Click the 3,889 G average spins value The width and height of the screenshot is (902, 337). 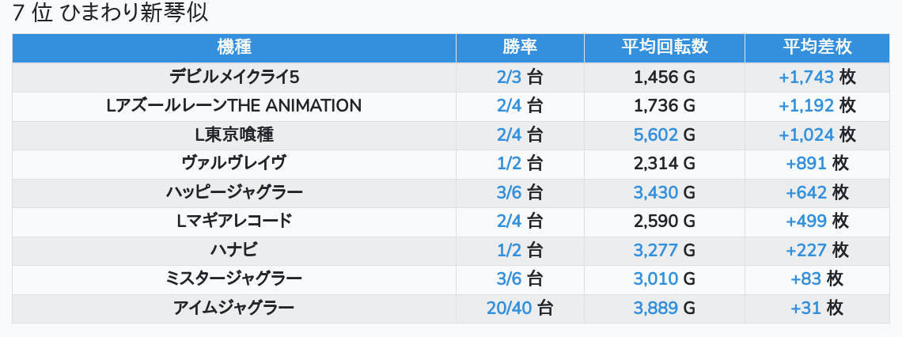tap(665, 309)
